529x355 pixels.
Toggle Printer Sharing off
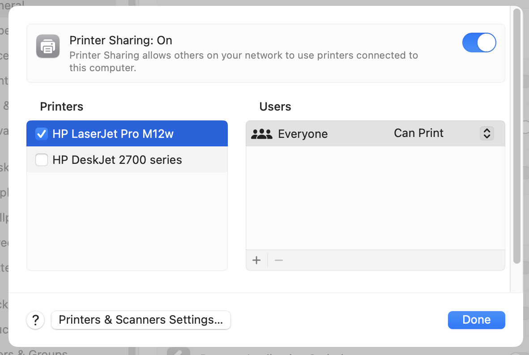click(479, 43)
